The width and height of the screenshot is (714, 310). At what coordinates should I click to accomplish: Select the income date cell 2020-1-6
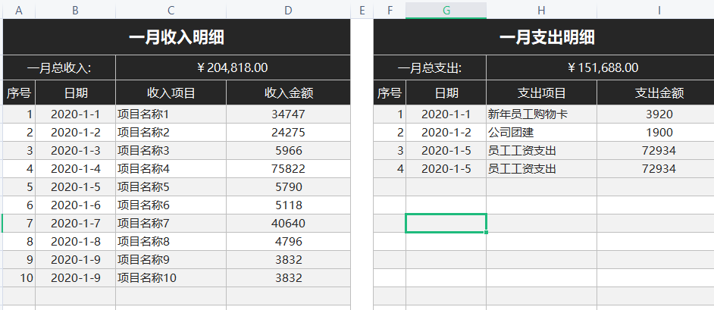[x=75, y=205]
